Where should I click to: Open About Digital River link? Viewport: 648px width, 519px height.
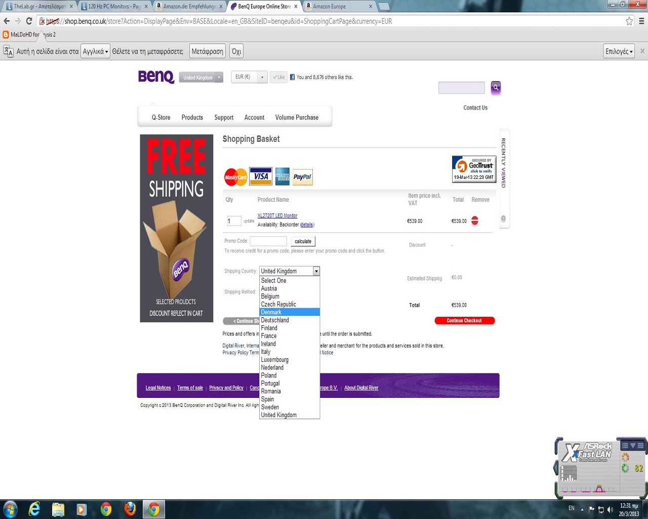(361, 388)
